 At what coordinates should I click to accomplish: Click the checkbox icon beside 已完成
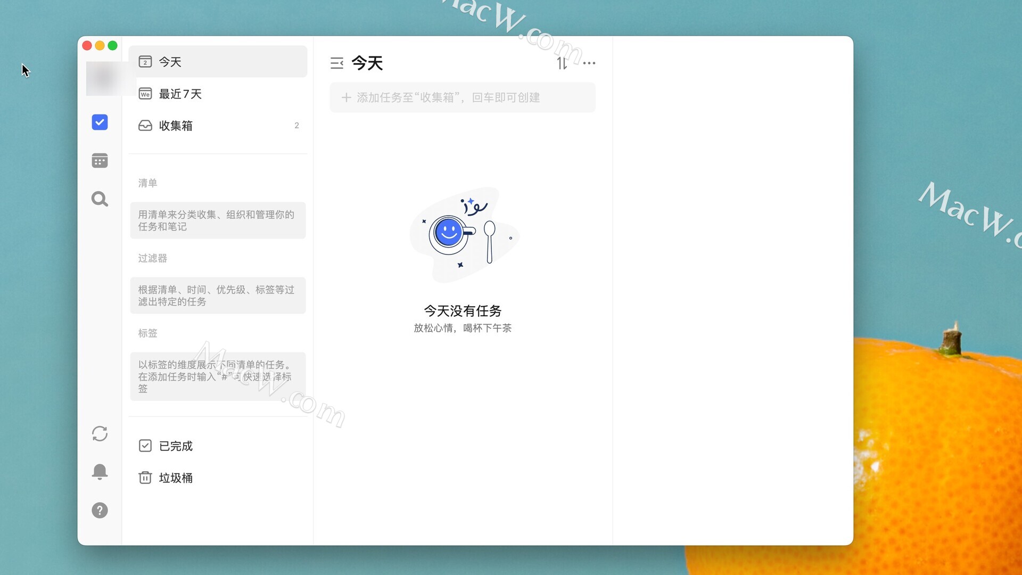pyautogui.click(x=145, y=446)
